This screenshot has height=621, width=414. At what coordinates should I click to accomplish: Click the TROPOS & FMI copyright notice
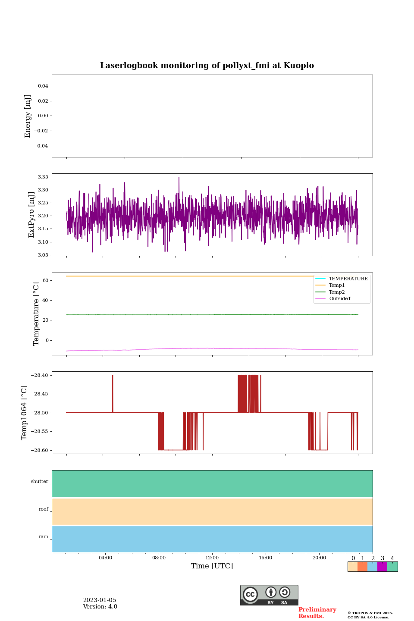(x=370, y=615)
